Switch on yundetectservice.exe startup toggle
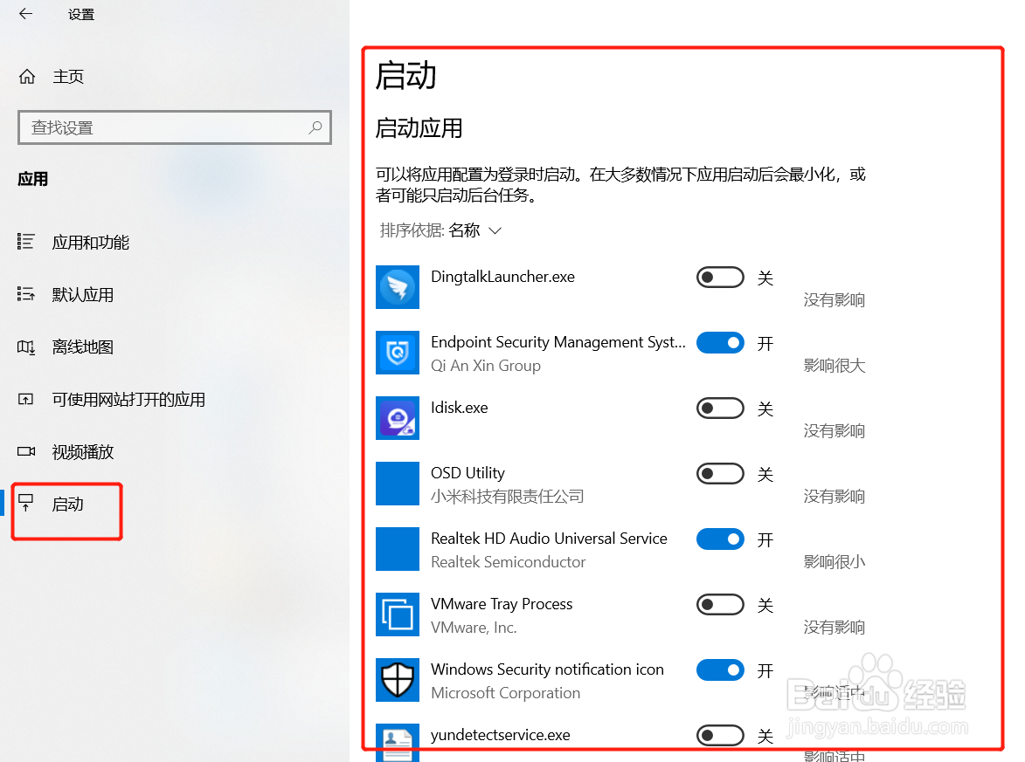The height and width of the screenshot is (762, 1025). 720,736
